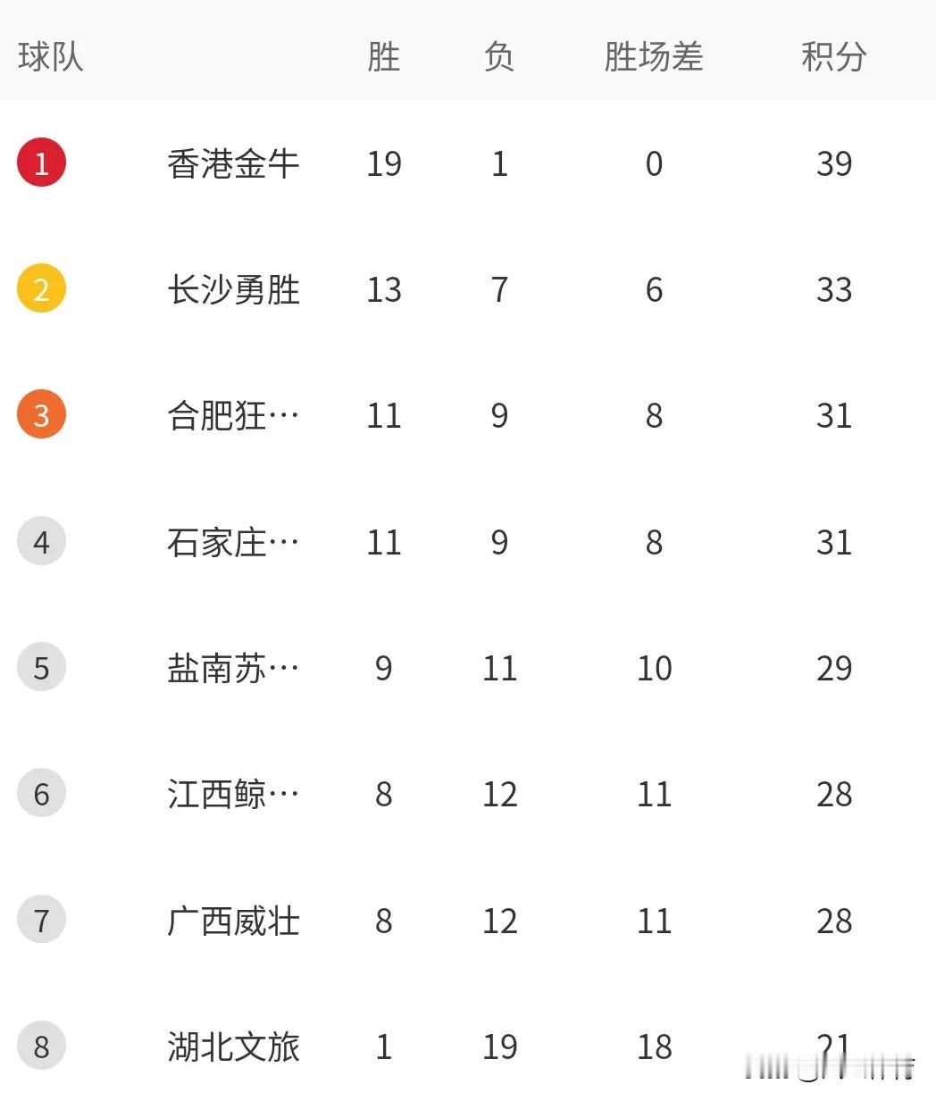Open the truncated 石家庄… team name

point(234,542)
